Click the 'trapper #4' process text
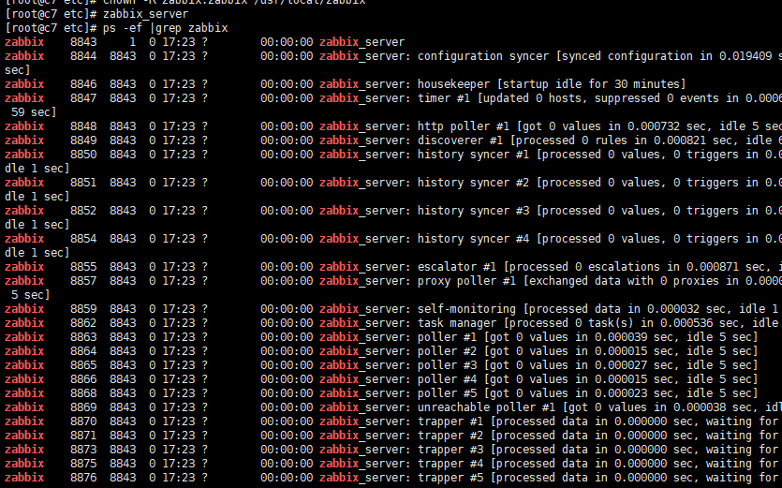The width and height of the screenshot is (782, 488). click(450, 463)
